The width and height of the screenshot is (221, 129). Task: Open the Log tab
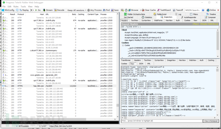pos(178,14)
